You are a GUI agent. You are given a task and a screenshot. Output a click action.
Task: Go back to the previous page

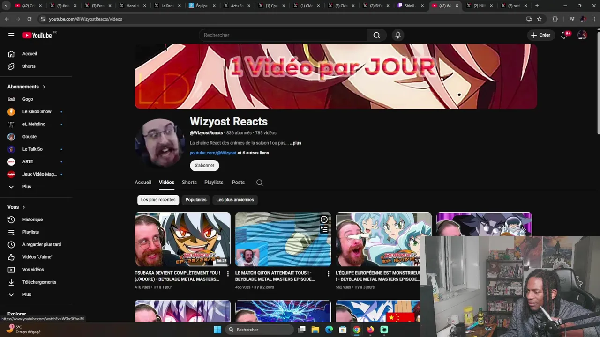click(x=7, y=19)
